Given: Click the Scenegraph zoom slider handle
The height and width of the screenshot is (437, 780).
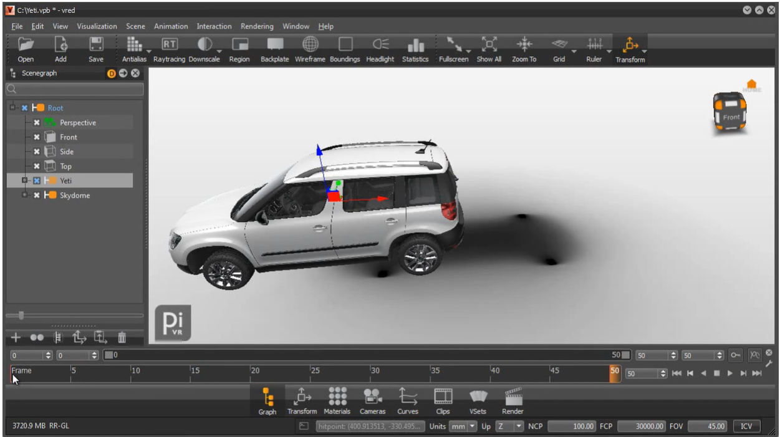Looking at the screenshot, I should (21, 315).
